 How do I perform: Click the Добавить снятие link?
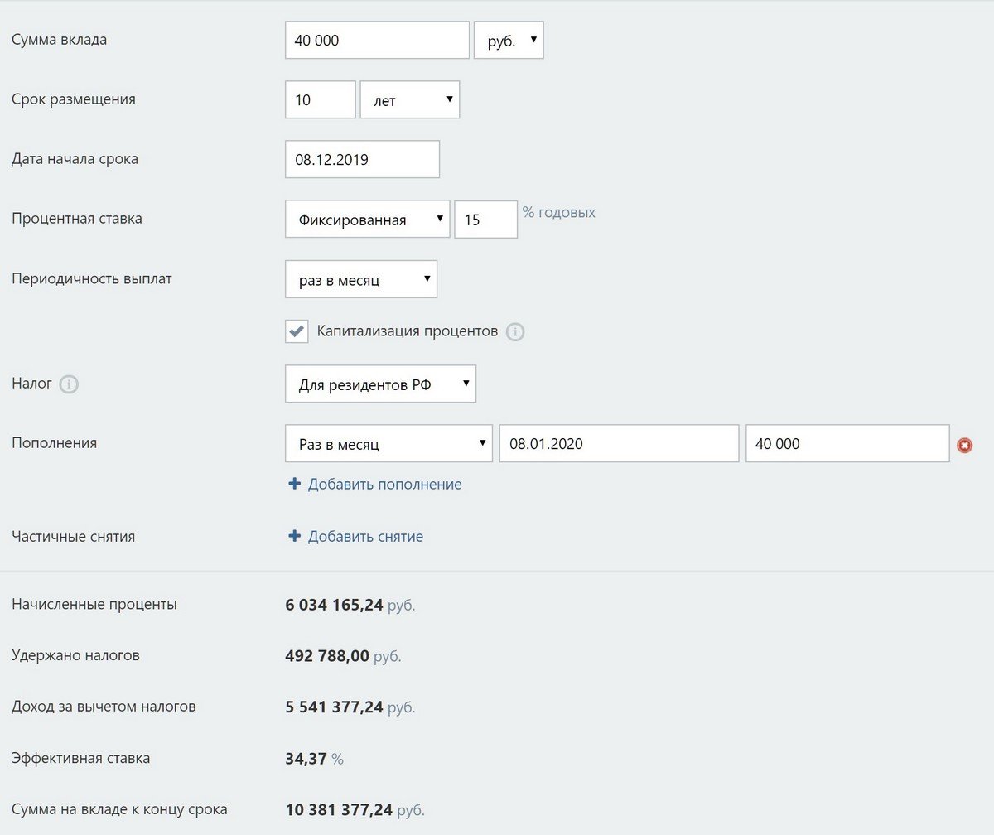point(365,537)
